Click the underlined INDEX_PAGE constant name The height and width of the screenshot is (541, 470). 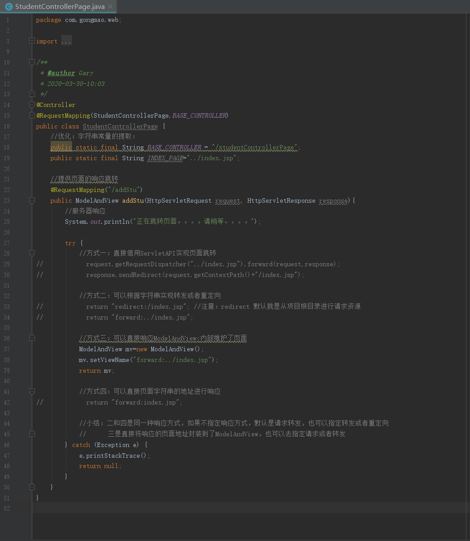pyautogui.click(x=164, y=158)
